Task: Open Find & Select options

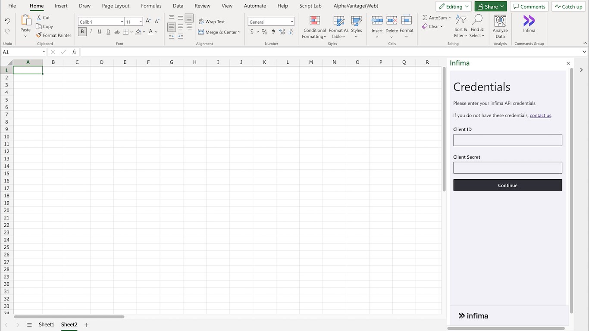Action: [x=477, y=27]
